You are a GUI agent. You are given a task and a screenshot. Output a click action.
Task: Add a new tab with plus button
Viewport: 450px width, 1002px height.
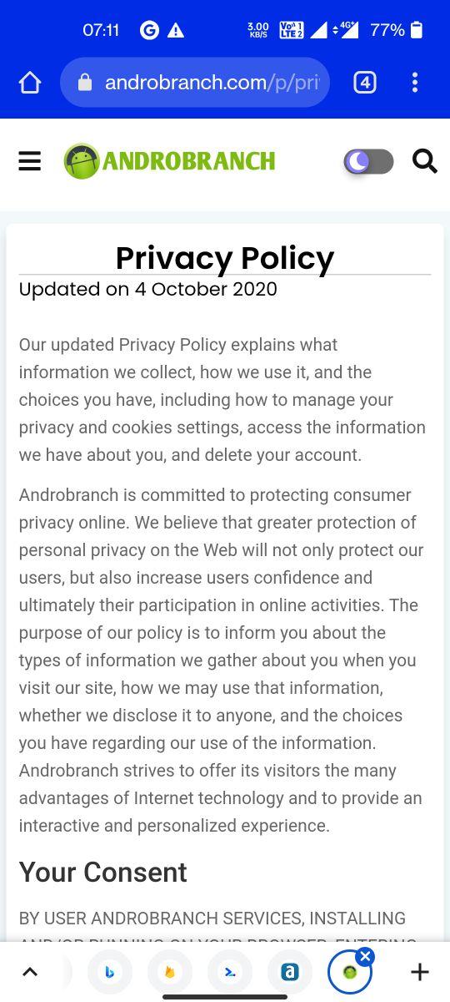coord(420,972)
